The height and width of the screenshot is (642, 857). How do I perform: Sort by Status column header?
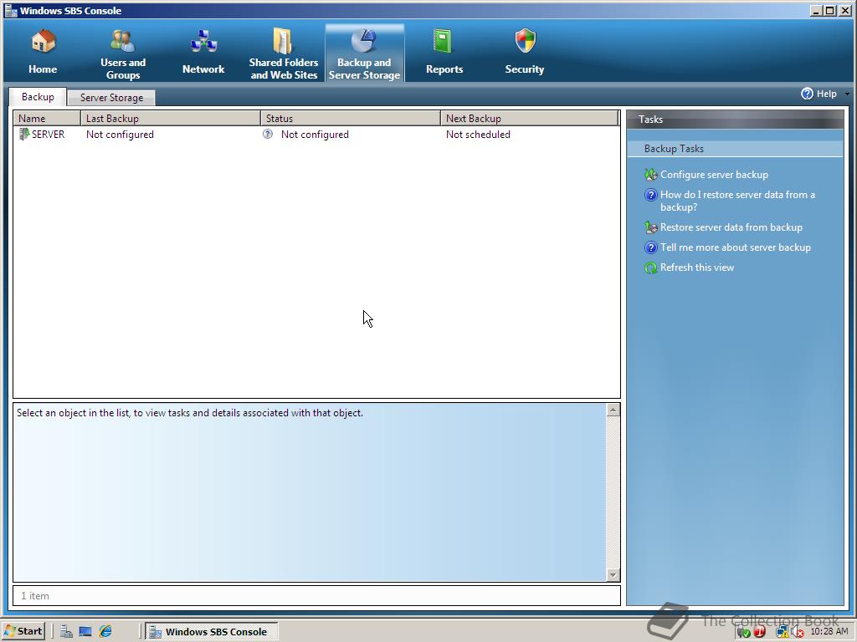(351, 119)
